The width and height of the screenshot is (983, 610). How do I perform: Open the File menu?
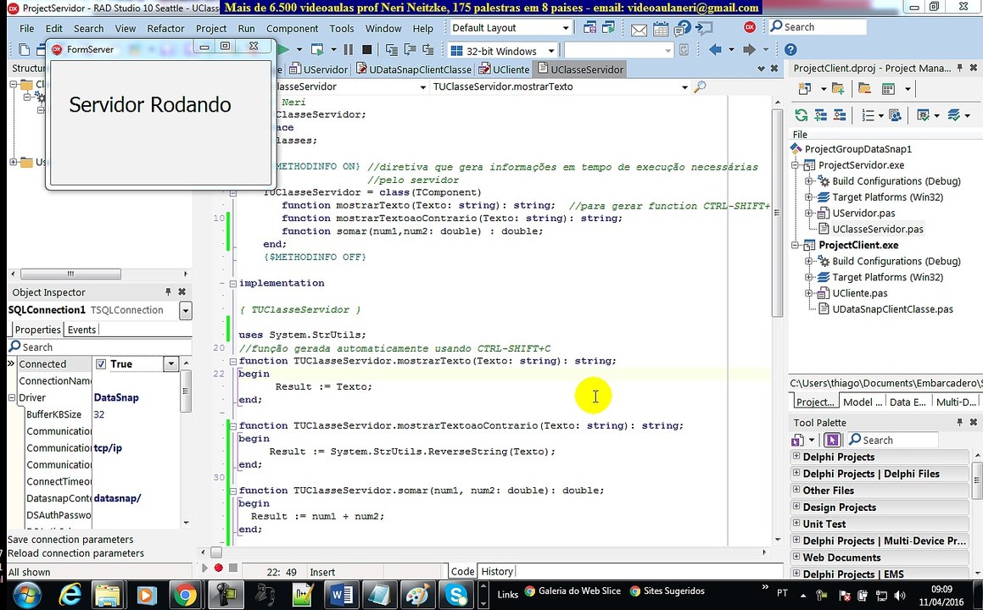point(26,28)
